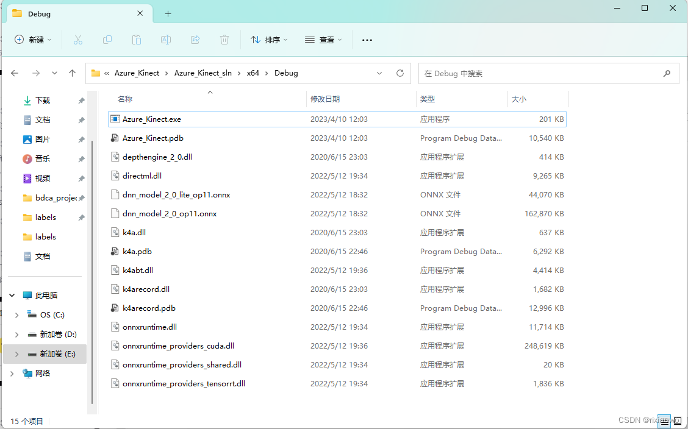
Task: Go back with the left arrow
Action: tap(15, 73)
